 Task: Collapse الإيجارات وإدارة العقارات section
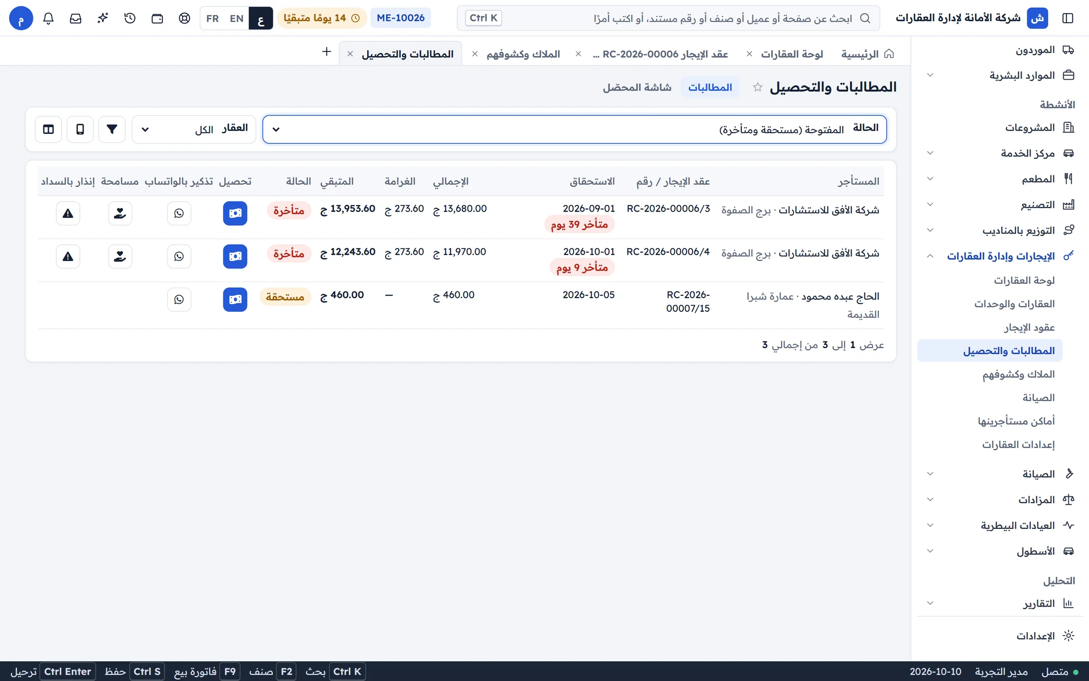click(1000, 256)
